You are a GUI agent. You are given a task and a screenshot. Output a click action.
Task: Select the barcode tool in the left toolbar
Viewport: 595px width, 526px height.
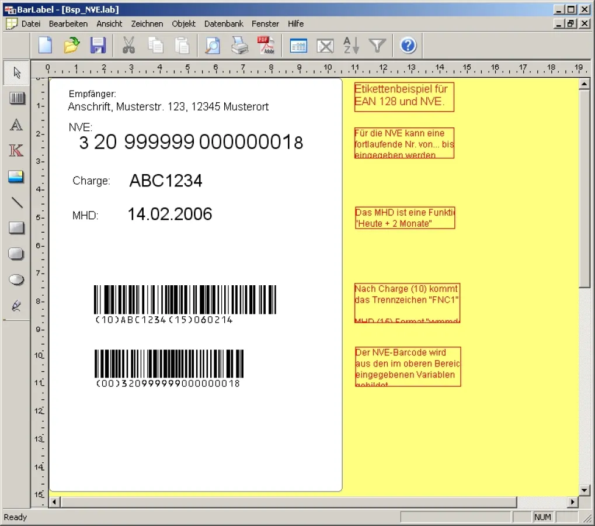coord(17,99)
